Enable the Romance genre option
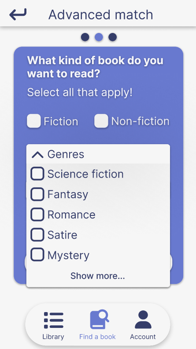Image resolution: width=196 pixels, height=349 pixels. point(37,214)
